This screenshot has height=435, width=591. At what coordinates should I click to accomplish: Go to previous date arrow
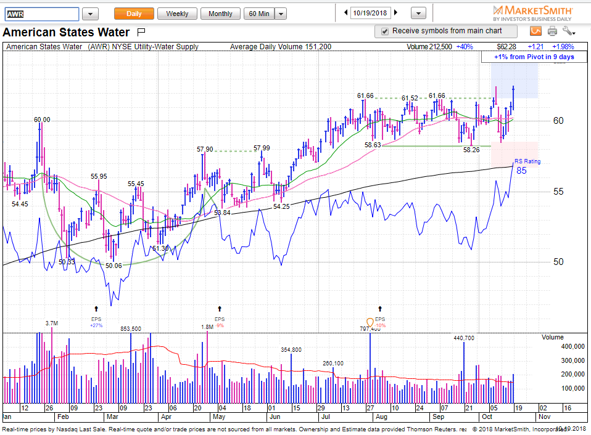point(345,12)
